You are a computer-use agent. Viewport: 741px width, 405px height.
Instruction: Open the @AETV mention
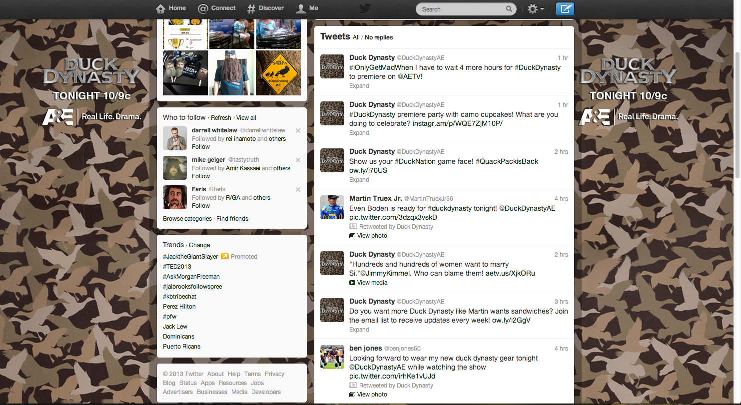point(411,76)
